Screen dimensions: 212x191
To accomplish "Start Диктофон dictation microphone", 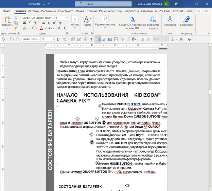I will pyautogui.click(x=170, y=21).
